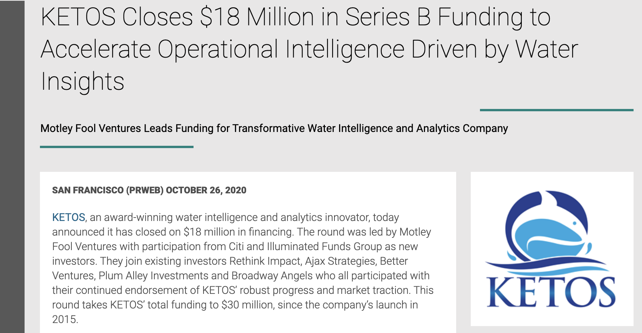The width and height of the screenshot is (642, 333).
Task: Click the KETOS wordmark below the whale
Action: (551, 292)
